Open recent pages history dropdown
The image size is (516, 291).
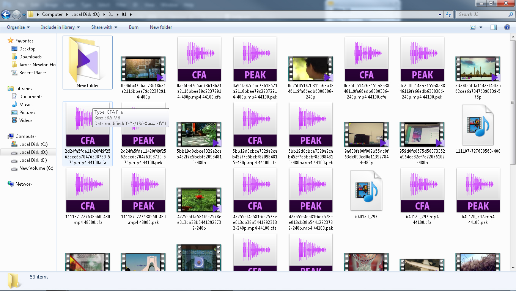click(x=24, y=15)
